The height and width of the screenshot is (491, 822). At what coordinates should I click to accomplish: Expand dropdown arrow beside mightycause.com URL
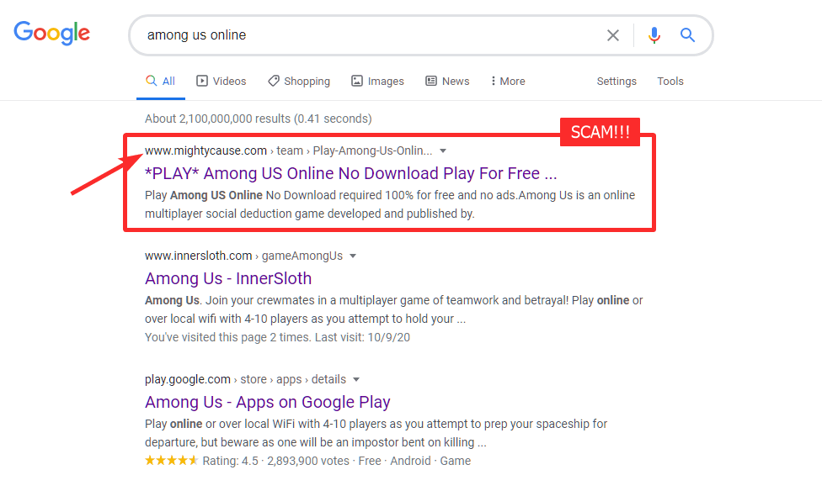click(x=444, y=151)
